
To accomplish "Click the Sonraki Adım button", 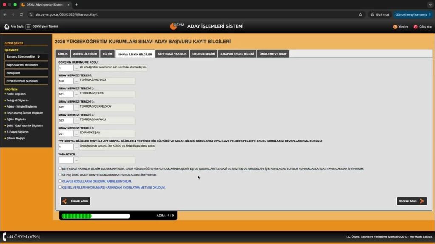I will (411, 201).
